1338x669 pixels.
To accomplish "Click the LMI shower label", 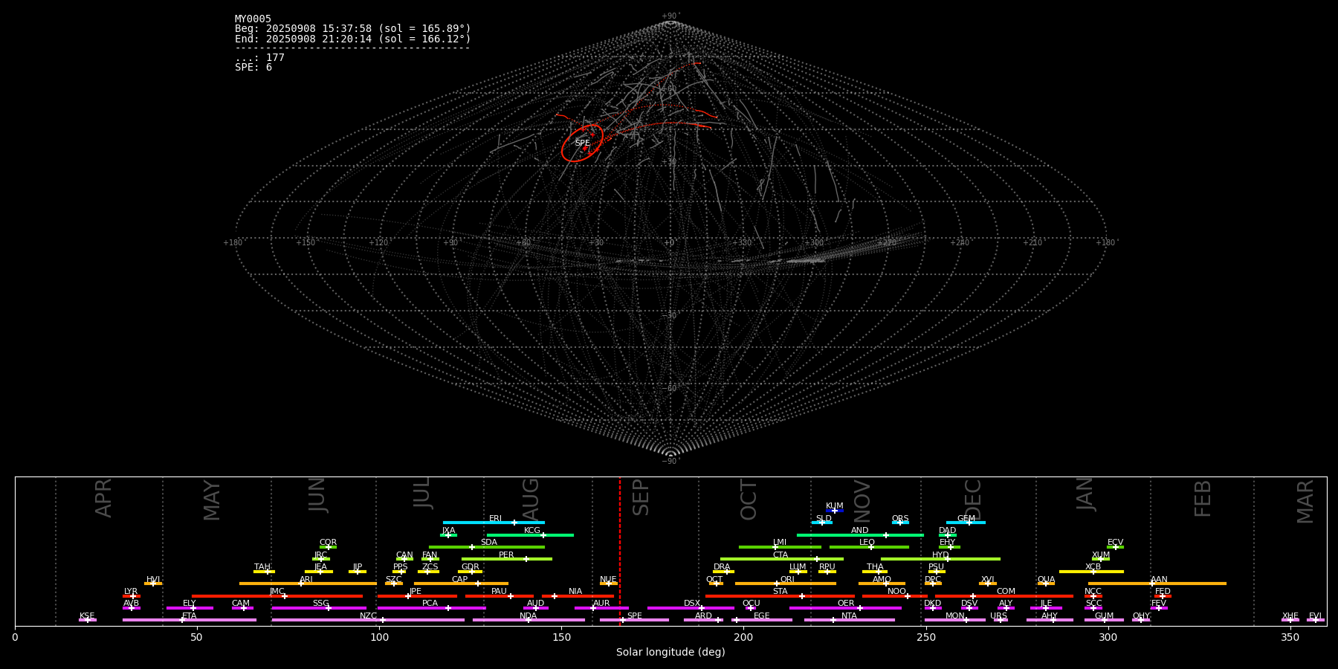I will pos(779,543).
